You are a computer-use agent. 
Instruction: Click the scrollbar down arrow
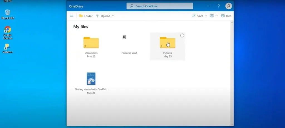click(x=232, y=124)
